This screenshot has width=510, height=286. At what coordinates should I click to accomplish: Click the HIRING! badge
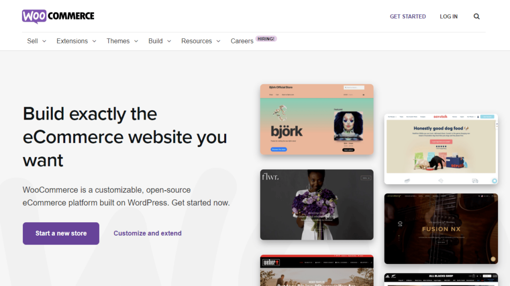(266, 39)
